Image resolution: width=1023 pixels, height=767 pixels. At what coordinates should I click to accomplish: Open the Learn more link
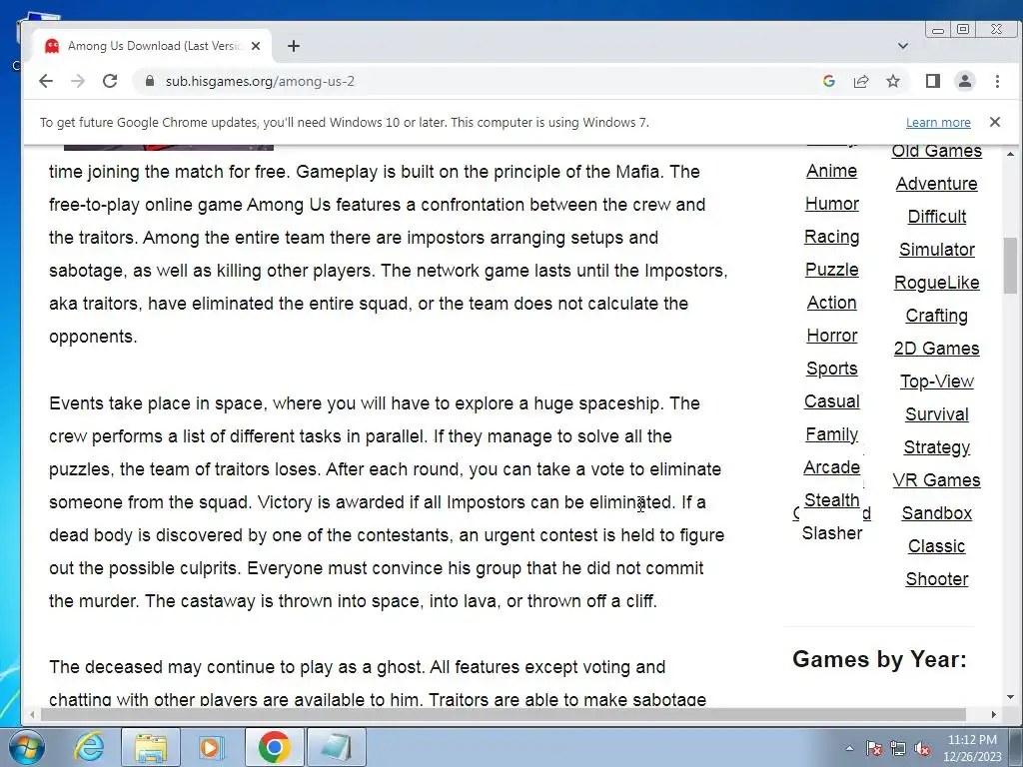pyautogui.click(x=938, y=123)
